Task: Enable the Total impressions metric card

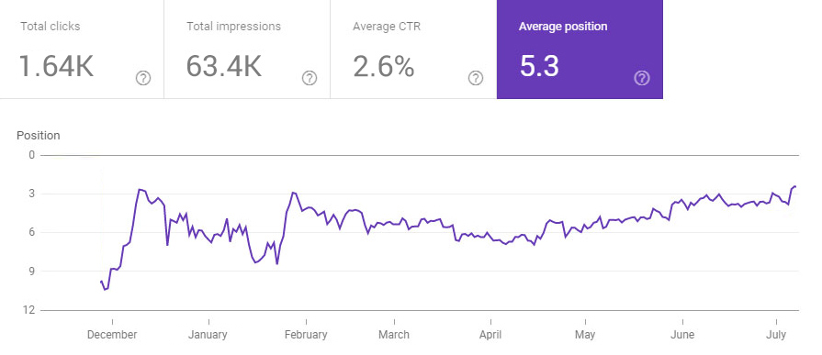Action: click(247, 50)
